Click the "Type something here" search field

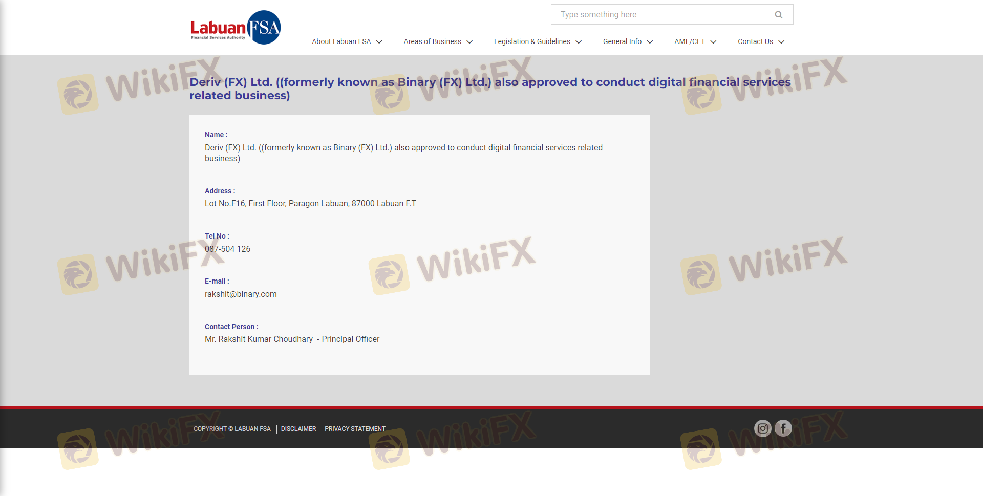click(x=672, y=14)
